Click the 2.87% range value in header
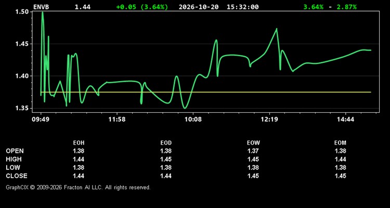The height and width of the screenshot is (208, 390). (x=347, y=7)
